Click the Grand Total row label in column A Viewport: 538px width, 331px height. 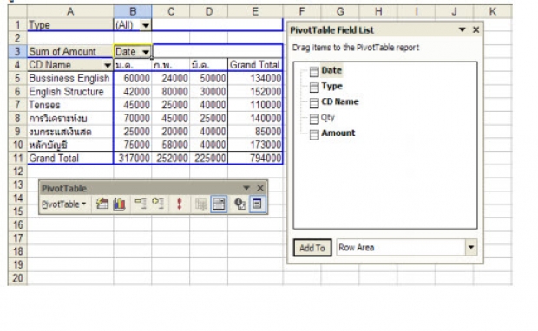click(x=70, y=158)
